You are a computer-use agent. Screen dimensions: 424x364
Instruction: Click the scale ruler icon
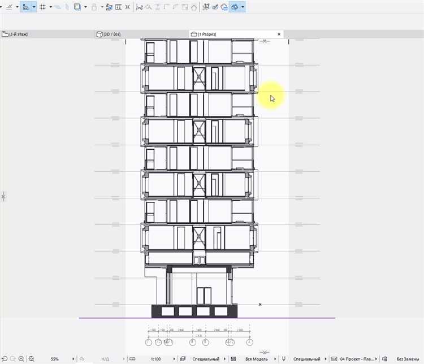click(132, 359)
